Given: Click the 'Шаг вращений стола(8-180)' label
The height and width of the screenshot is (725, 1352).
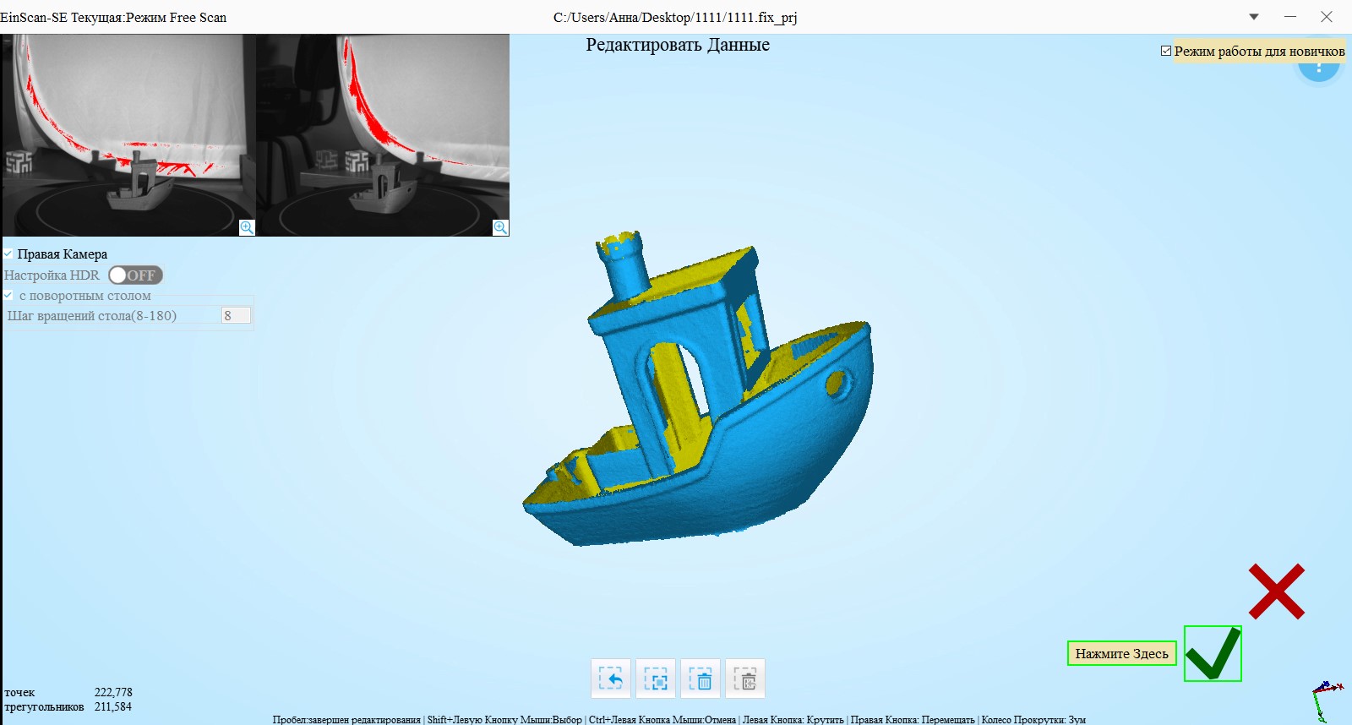Looking at the screenshot, I should coord(92,315).
